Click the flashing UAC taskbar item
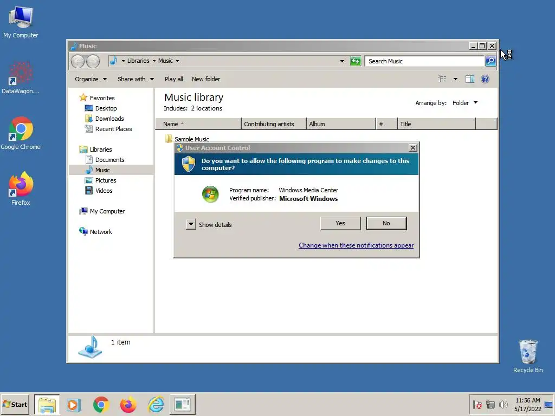This screenshot has height=416, width=555. click(x=182, y=404)
